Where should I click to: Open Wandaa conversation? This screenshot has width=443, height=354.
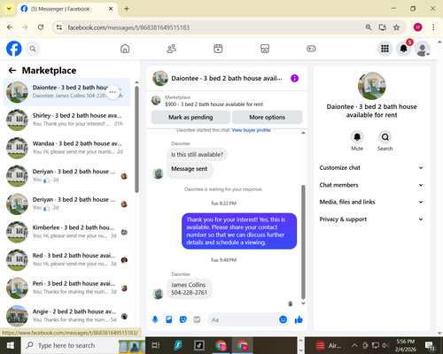tap(66, 148)
